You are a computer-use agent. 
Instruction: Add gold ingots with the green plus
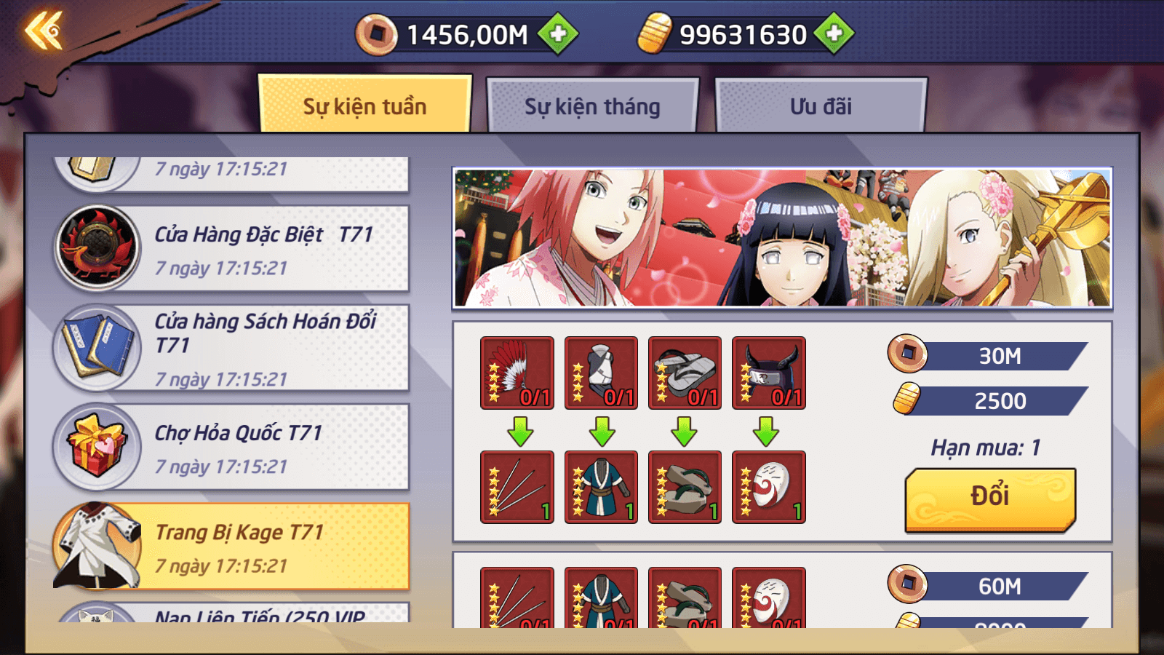[x=834, y=33]
